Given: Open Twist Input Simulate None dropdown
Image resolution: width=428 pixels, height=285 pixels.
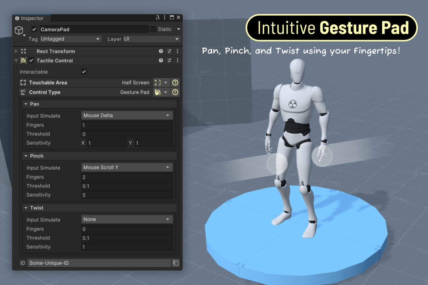Looking at the screenshot, I should (x=127, y=219).
